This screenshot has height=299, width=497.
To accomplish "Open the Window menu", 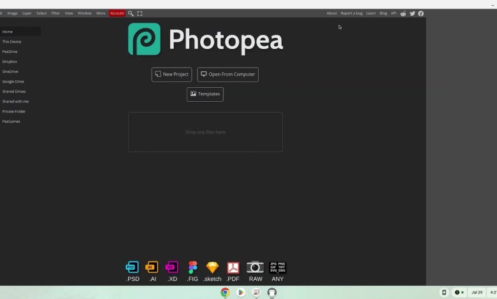I will tap(85, 13).
